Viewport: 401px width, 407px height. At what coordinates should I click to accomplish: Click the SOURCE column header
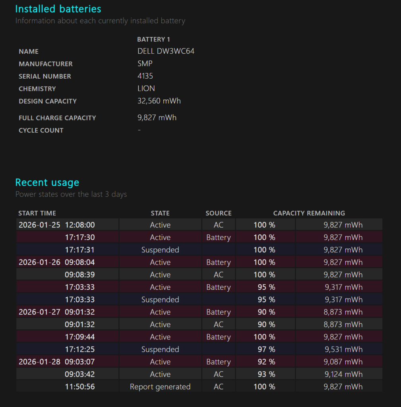click(218, 213)
